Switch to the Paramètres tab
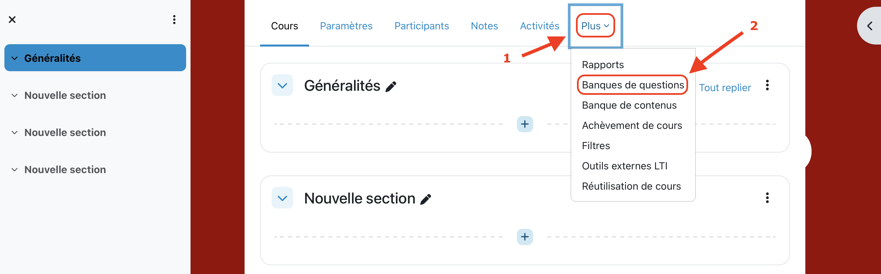881x274 pixels. pos(346,26)
